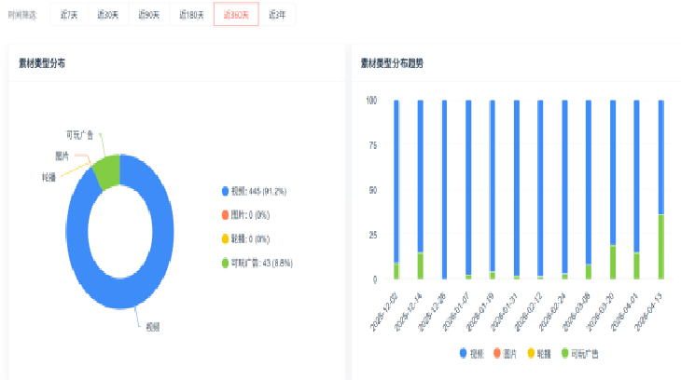Click the orange 图片 trend legend icon
The width and height of the screenshot is (681, 380).
497,354
